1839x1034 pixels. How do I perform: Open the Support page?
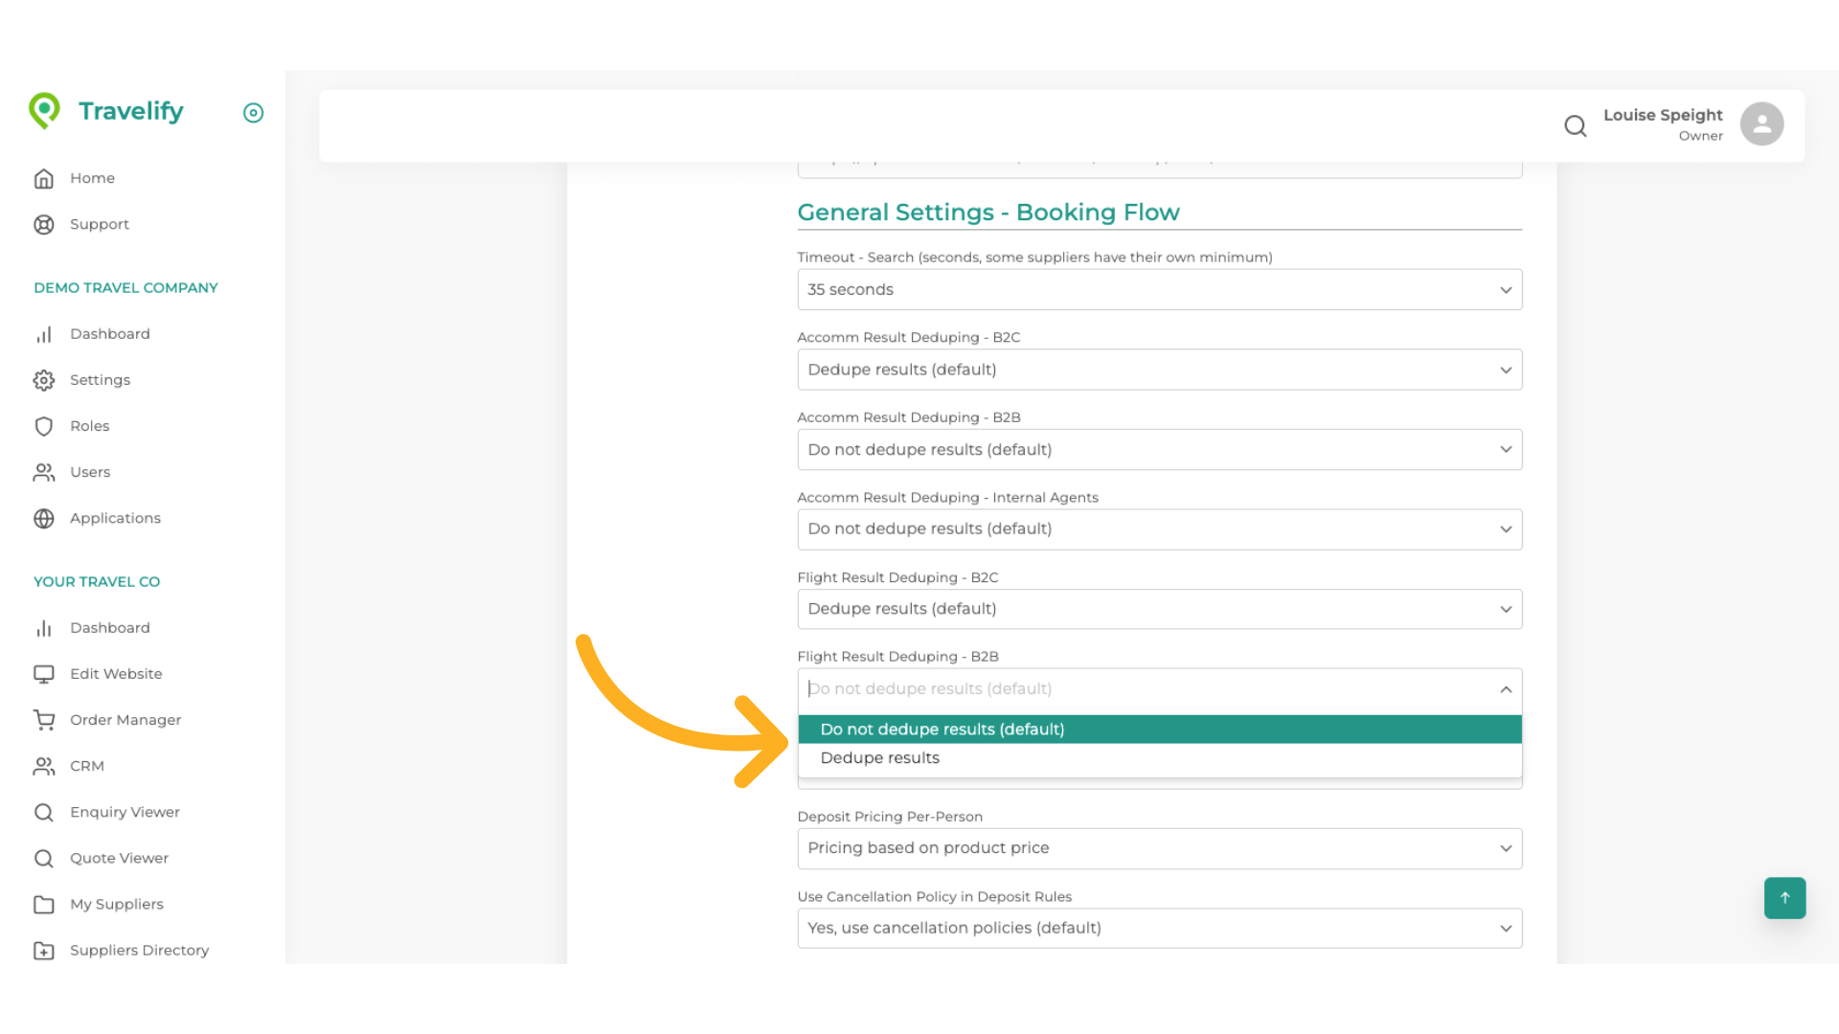pyautogui.click(x=100, y=224)
